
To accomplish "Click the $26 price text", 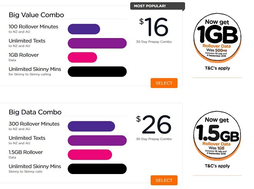I will 154,124.
